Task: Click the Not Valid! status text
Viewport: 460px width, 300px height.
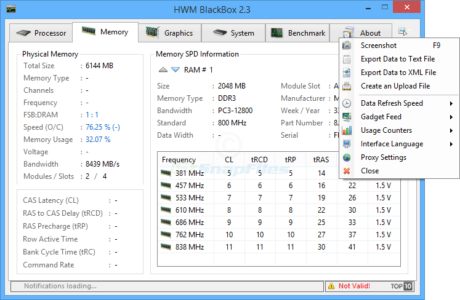Action: click(x=354, y=286)
